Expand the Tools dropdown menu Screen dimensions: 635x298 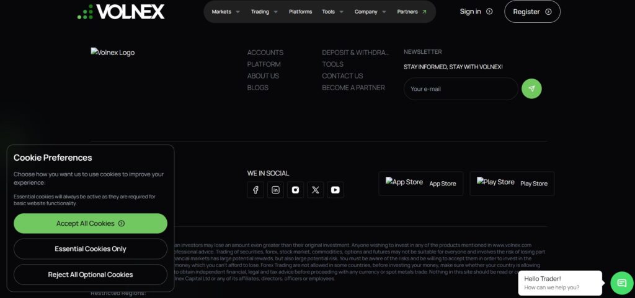click(x=332, y=12)
